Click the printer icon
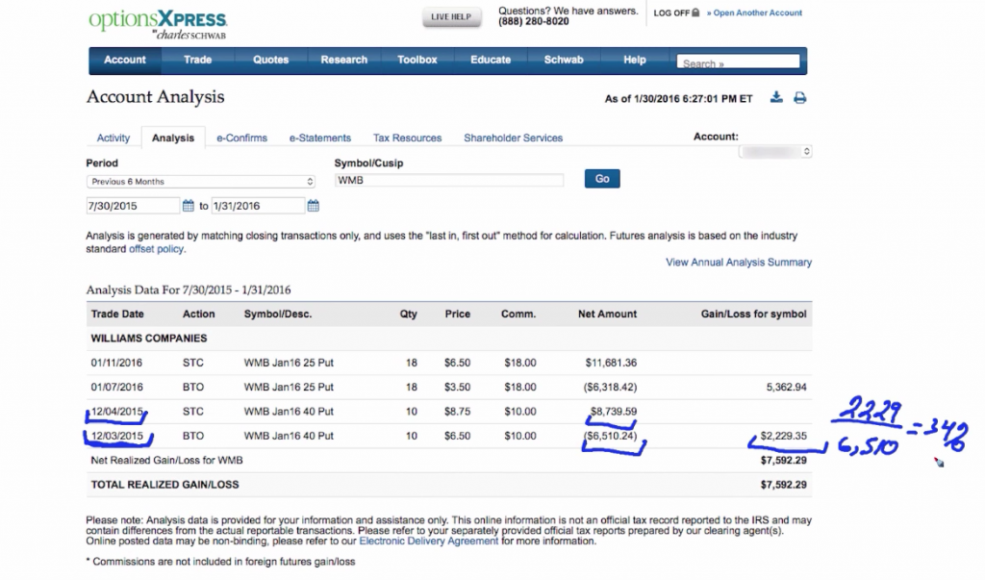Screen dimensions: 985x580 pos(799,98)
